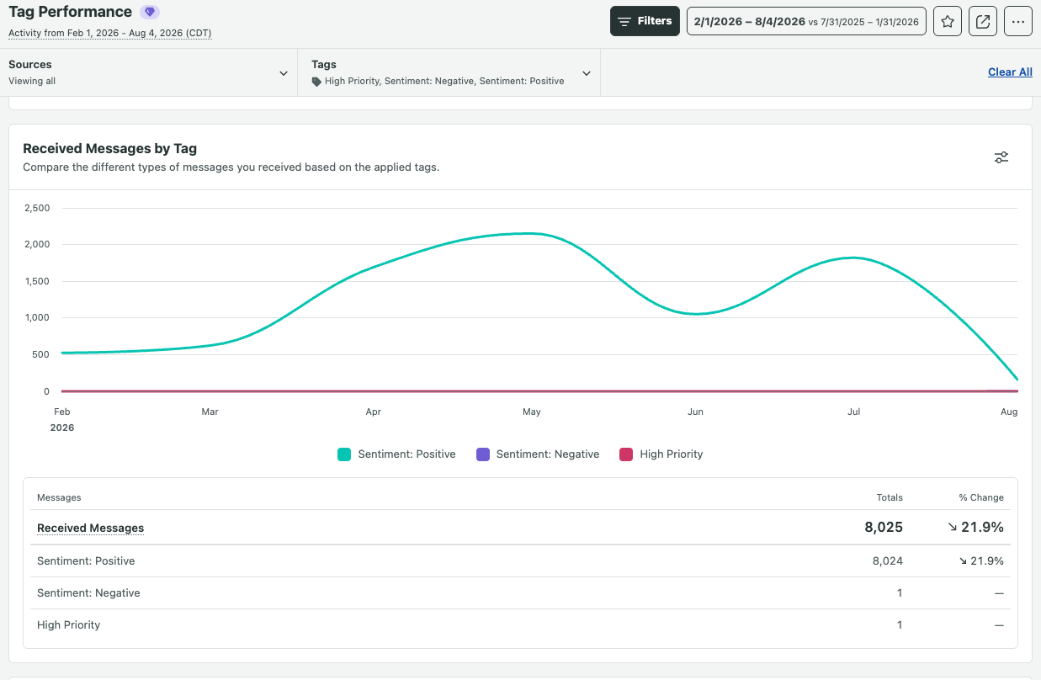
Task: Click the Clear All link
Action: (x=1010, y=72)
